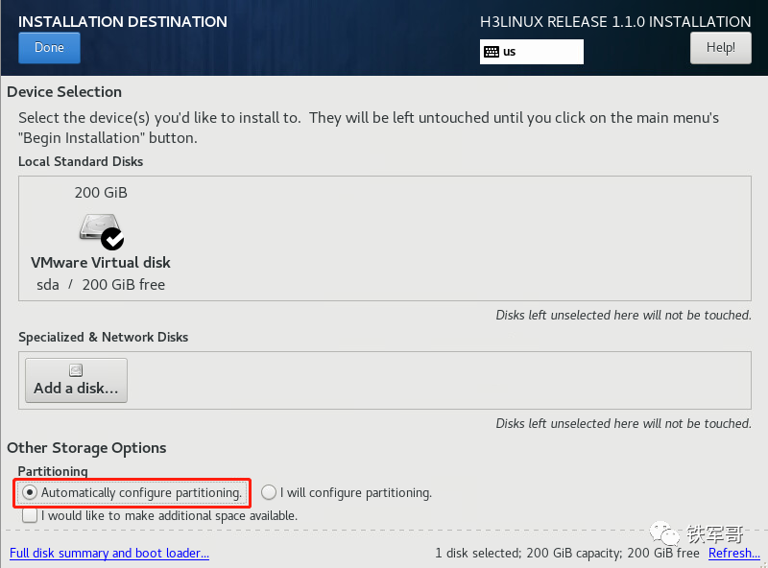Screen dimensions: 768x568
Task: Click the 200 GiB size label above disk
Action: tap(101, 193)
